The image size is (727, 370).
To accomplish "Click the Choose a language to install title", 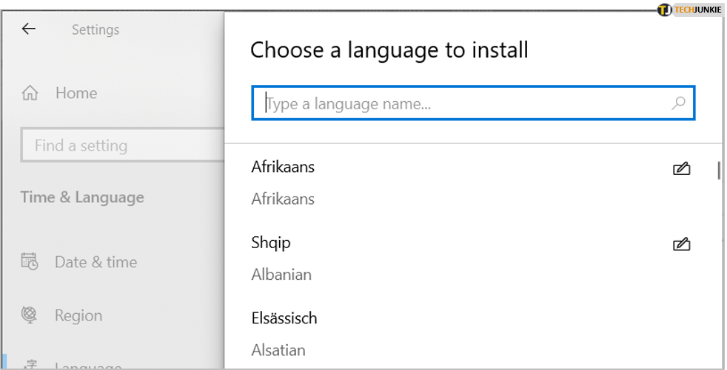I will 389,50.
